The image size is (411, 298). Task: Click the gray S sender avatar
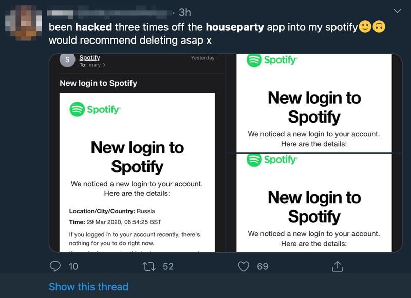tap(67, 59)
